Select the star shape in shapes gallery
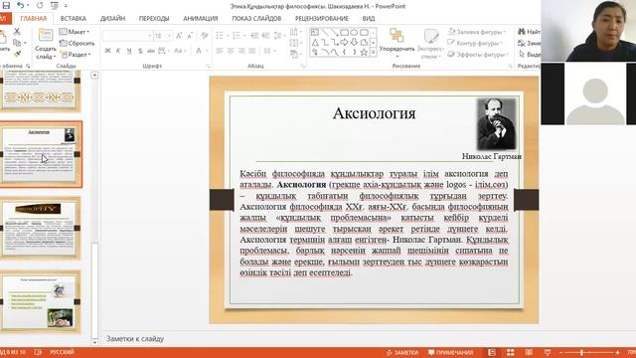Viewport: 636px width, 358px height. (x=364, y=52)
